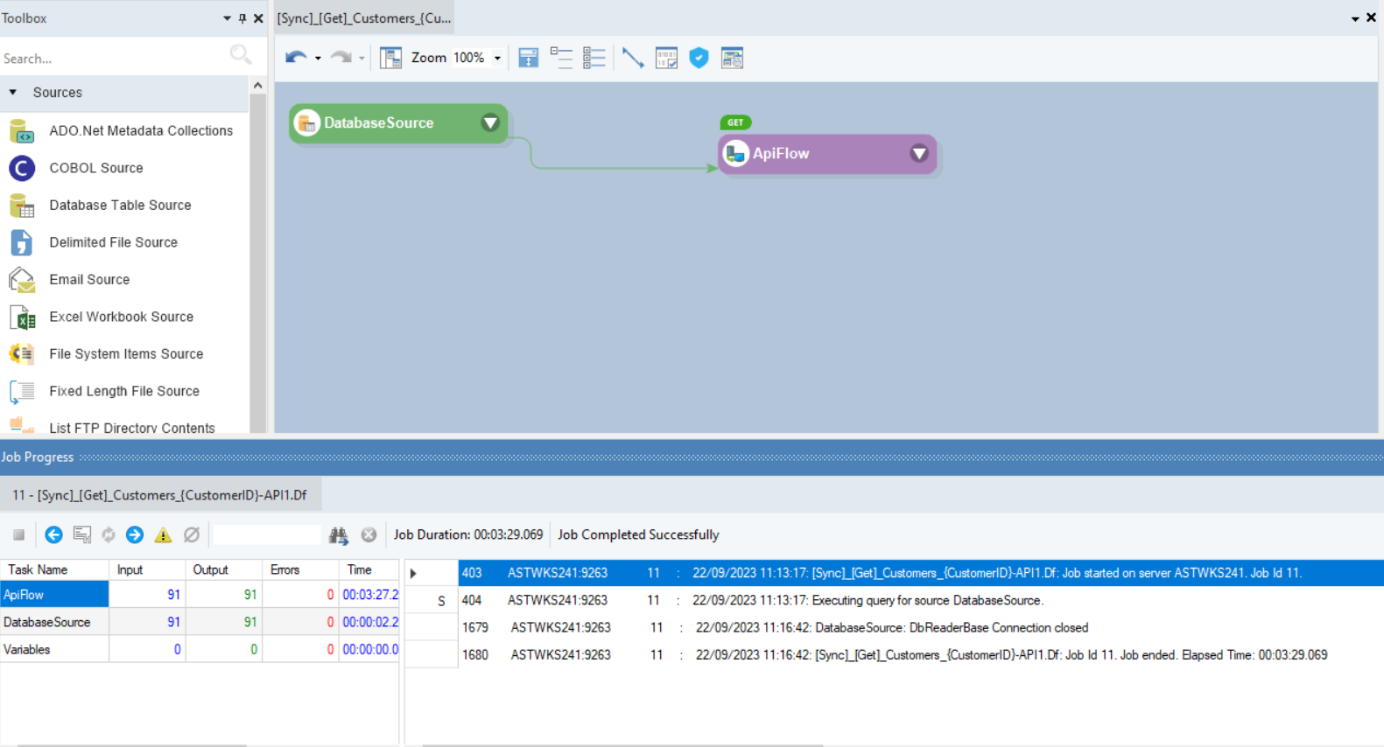Viewport: 1384px width, 747px height.
Task: Click the collapse all objects icon
Action: 561,58
